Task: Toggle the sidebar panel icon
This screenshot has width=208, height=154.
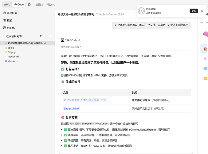Action: pos(29,5)
